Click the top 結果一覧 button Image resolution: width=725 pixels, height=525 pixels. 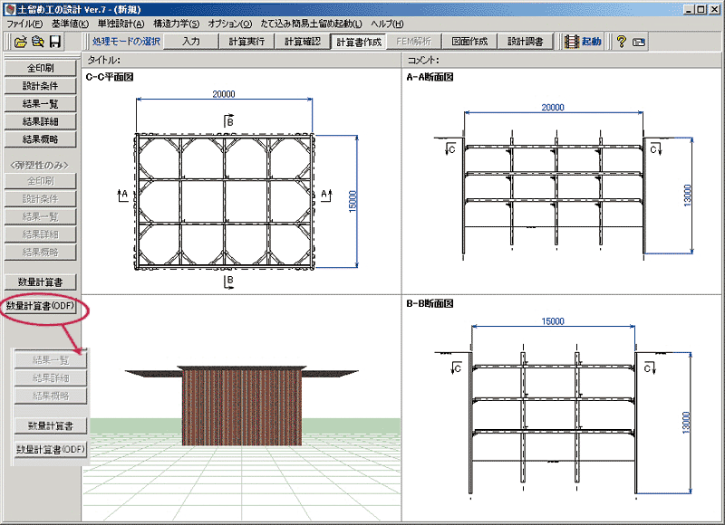pos(40,103)
